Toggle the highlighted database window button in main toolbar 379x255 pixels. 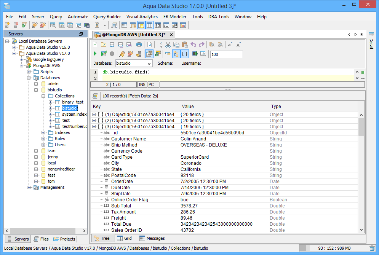(141, 25)
